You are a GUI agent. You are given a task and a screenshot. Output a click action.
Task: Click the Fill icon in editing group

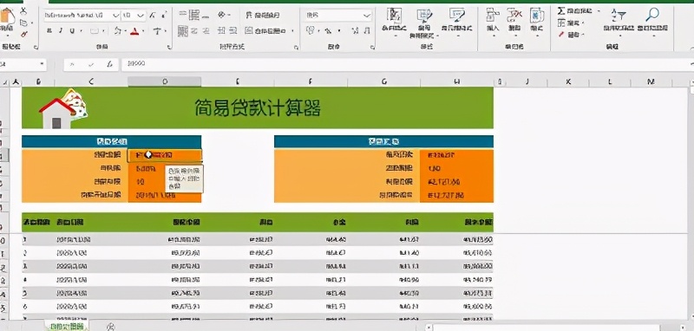point(561,23)
